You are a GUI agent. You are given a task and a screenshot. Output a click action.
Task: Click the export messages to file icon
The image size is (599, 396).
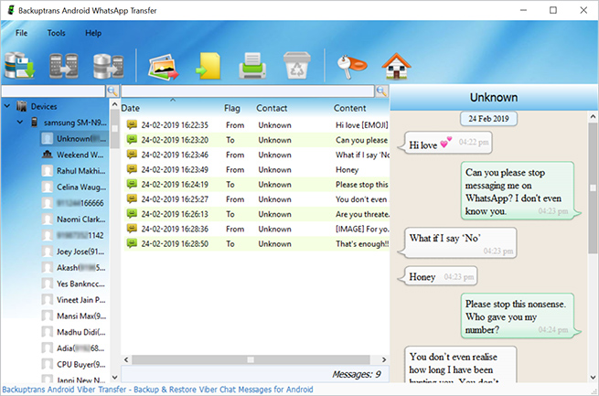point(209,66)
